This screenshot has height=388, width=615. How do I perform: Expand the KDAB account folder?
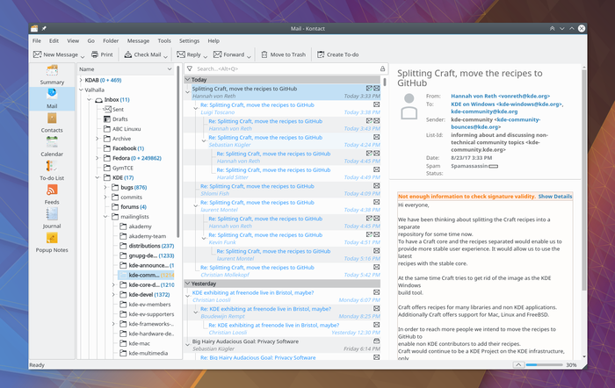click(80, 80)
